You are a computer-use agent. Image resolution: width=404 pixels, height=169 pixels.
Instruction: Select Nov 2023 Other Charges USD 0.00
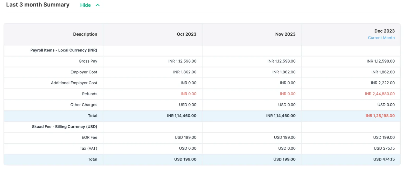point(287,105)
